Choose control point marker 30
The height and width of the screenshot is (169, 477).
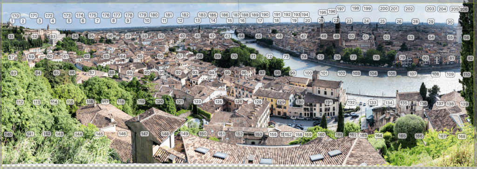450,22
